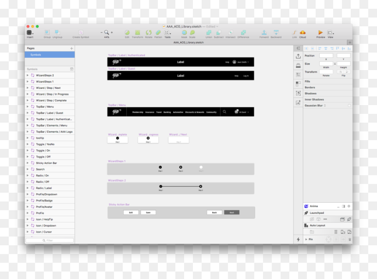Expand the Sticky Action Bar symbol
377x279 pixels.
point(28,163)
